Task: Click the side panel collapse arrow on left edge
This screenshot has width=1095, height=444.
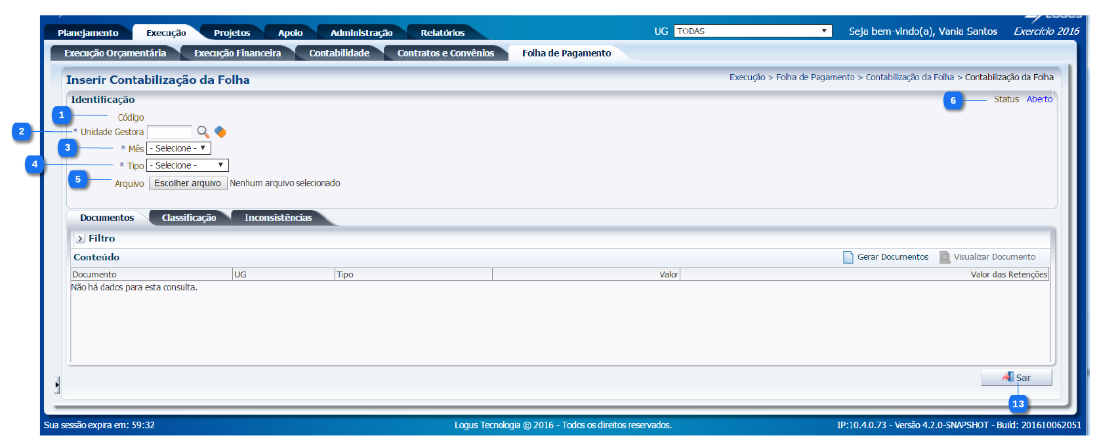Action: tap(57, 384)
